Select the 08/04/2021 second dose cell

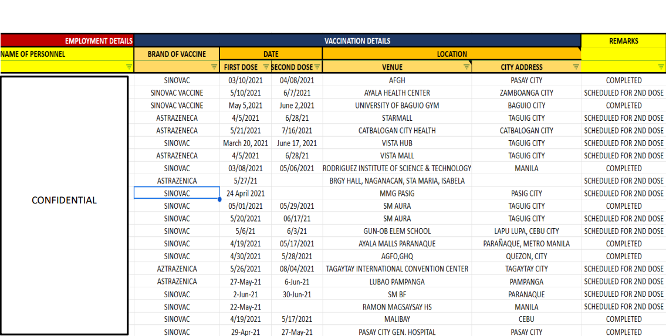[x=297, y=269]
